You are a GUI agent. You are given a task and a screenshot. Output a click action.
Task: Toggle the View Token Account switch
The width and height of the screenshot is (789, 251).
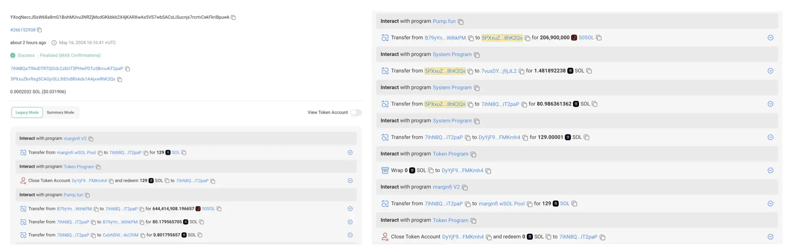coord(356,112)
